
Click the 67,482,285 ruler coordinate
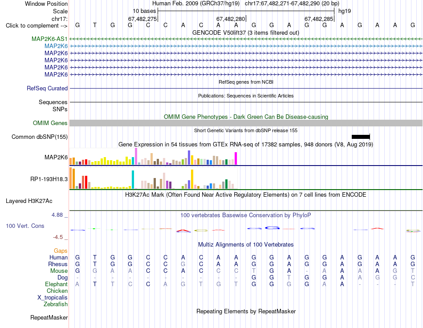tap(319, 19)
